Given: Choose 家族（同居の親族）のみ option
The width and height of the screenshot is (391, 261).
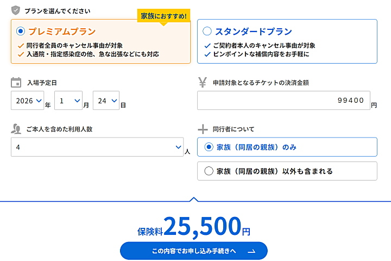Looking at the screenshot, I should pyautogui.click(x=209, y=147).
